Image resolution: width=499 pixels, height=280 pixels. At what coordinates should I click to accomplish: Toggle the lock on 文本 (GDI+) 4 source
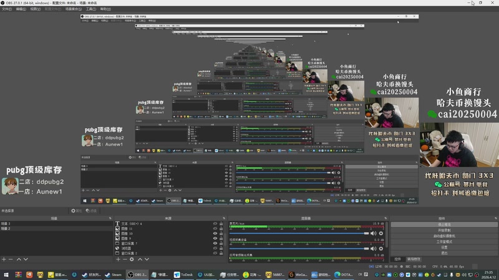[221, 224]
